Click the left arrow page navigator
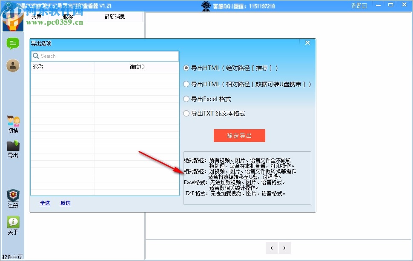This screenshot has height=261, width=413. (x=272, y=248)
